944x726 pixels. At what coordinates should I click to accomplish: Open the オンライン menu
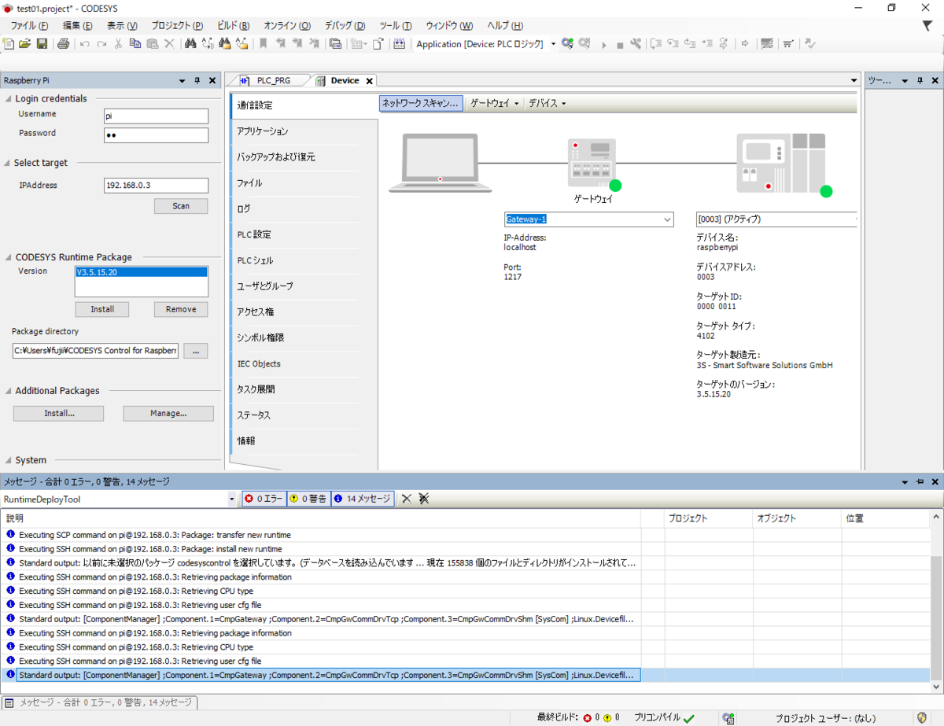click(x=287, y=26)
